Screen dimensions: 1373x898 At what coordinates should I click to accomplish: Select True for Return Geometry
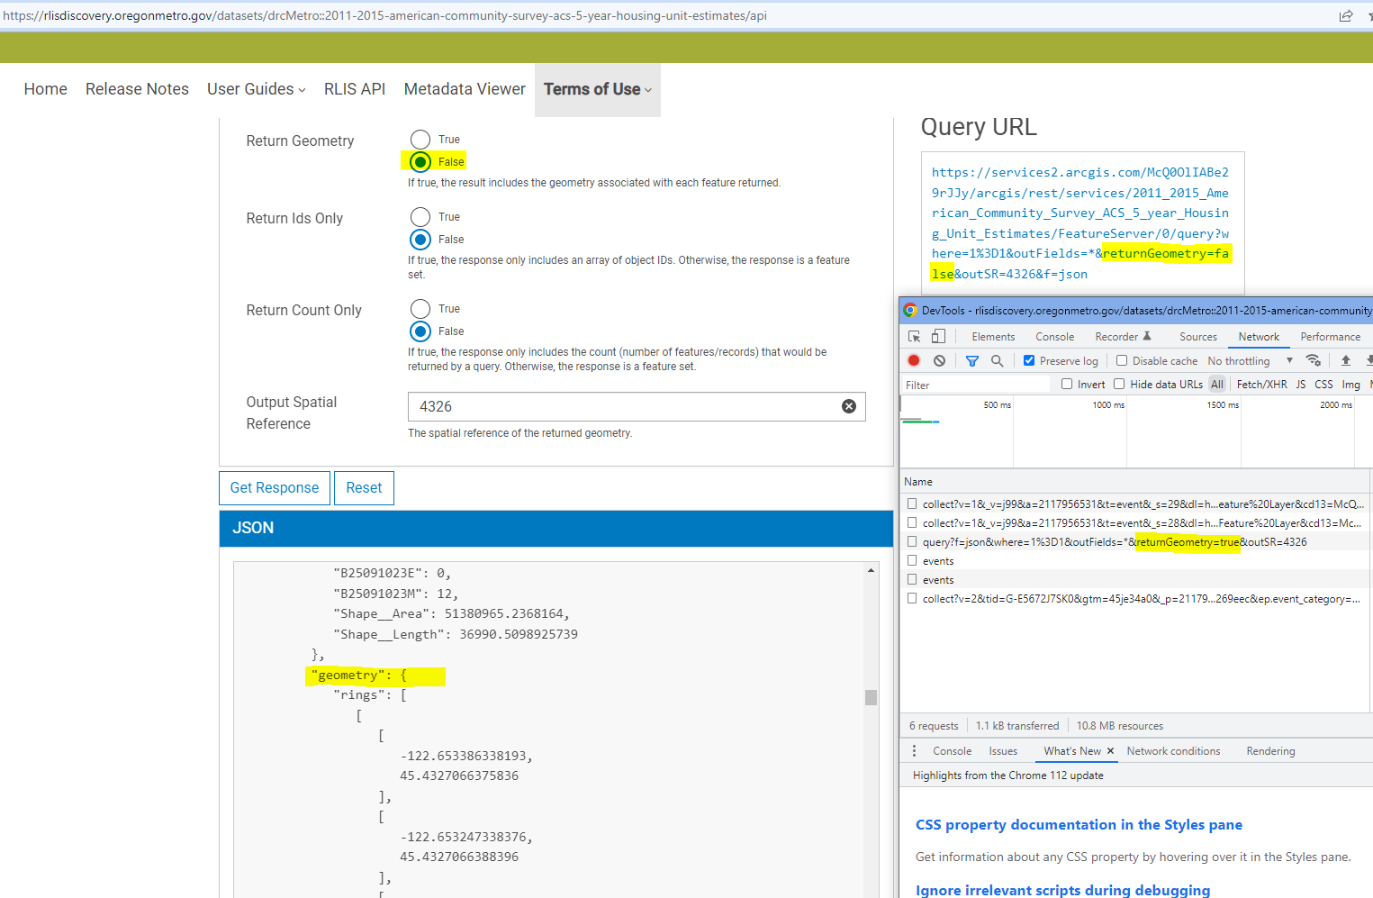click(x=420, y=140)
